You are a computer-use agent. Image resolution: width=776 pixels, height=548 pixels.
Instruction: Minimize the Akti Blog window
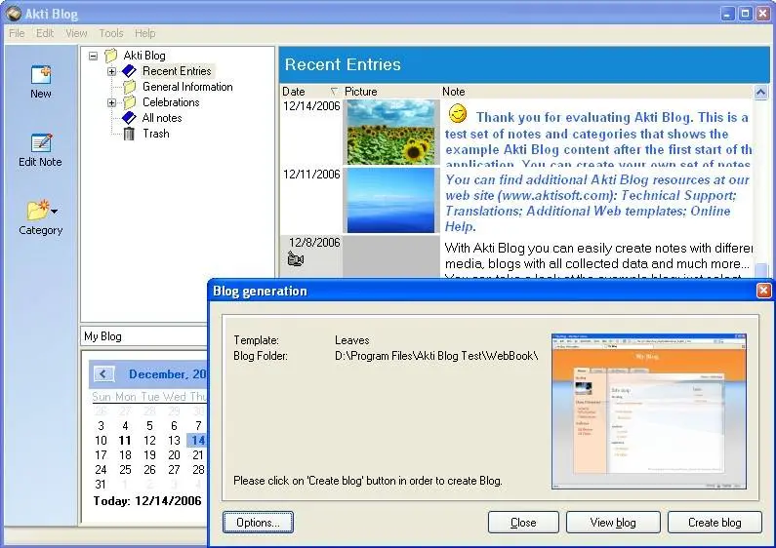[727, 14]
